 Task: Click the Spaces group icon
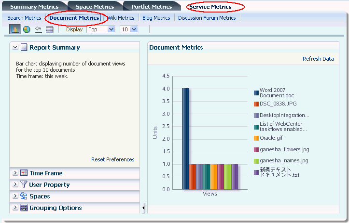(24, 196)
